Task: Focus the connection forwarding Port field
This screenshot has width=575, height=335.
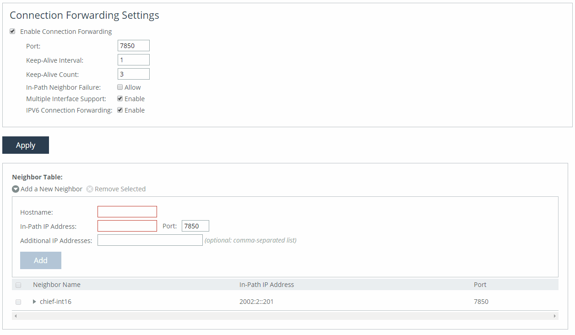Action: (x=133, y=46)
